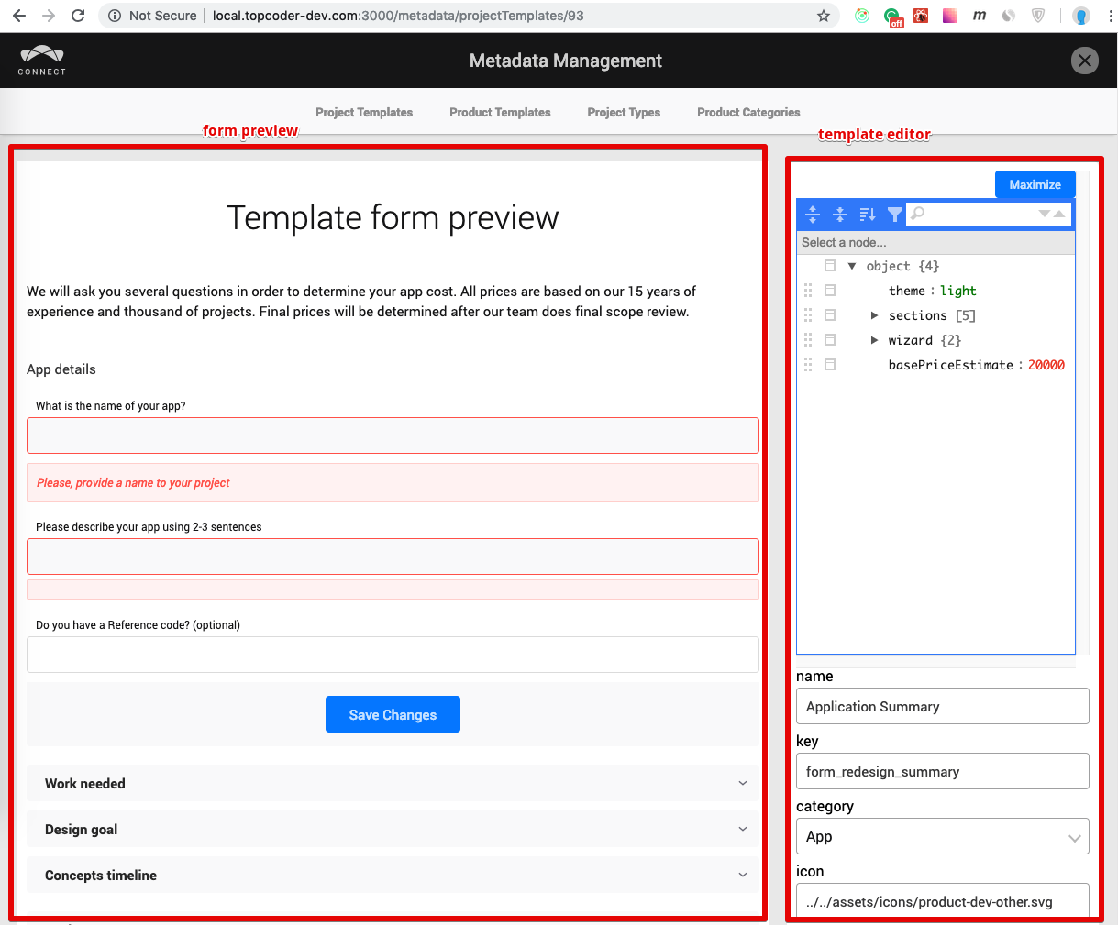Expand the Concepts timeline section
This screenshot has height=926, width=1118.
coord(393,876)
